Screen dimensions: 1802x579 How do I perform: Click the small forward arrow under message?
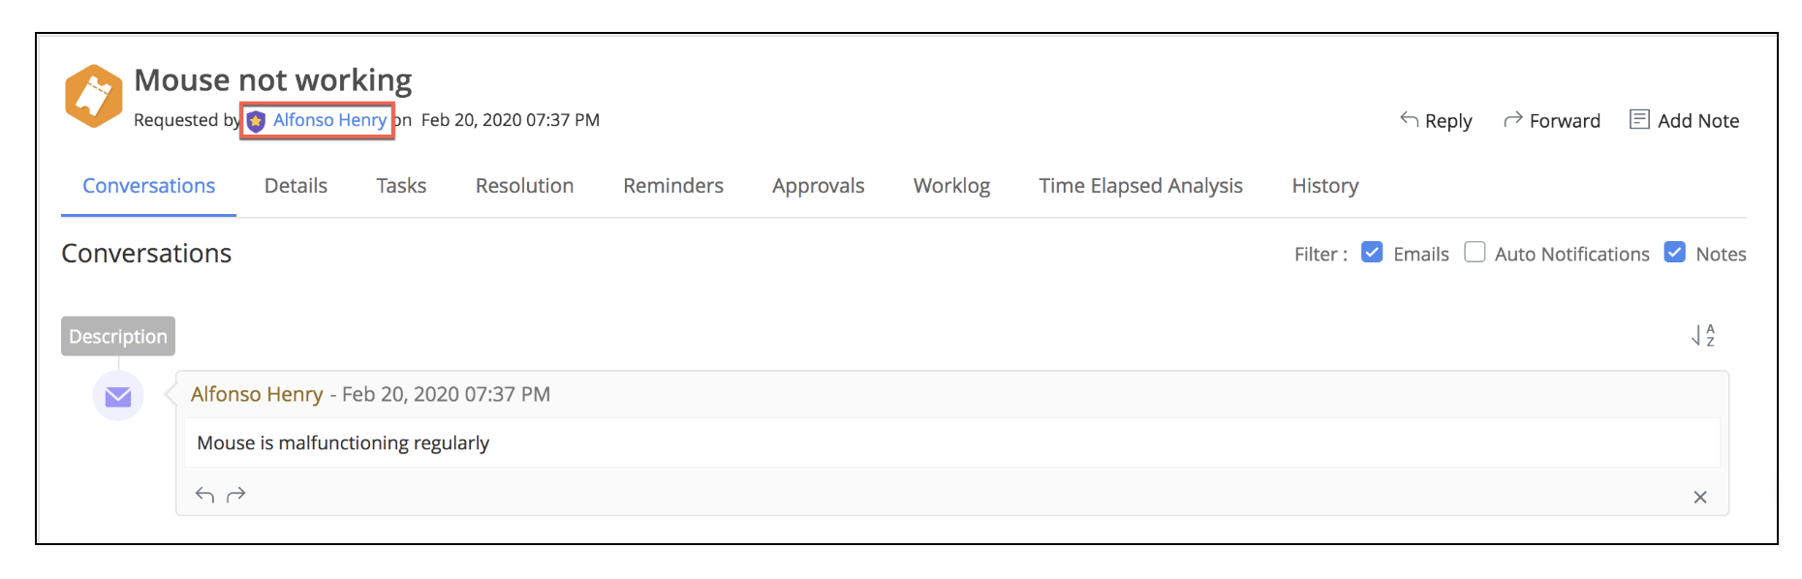click(x=235, y=495)
